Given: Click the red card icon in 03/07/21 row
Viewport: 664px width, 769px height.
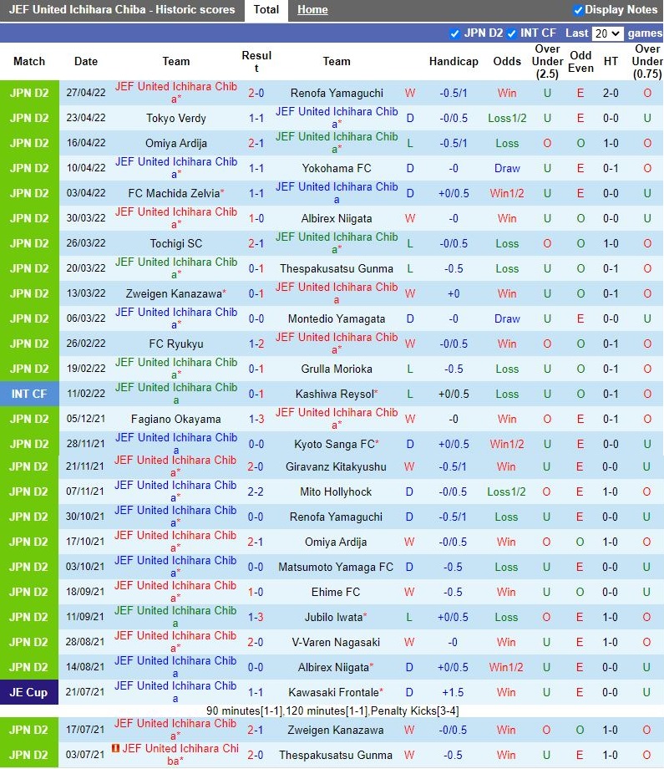Looking at the screenshot, I should coord(115,748).
